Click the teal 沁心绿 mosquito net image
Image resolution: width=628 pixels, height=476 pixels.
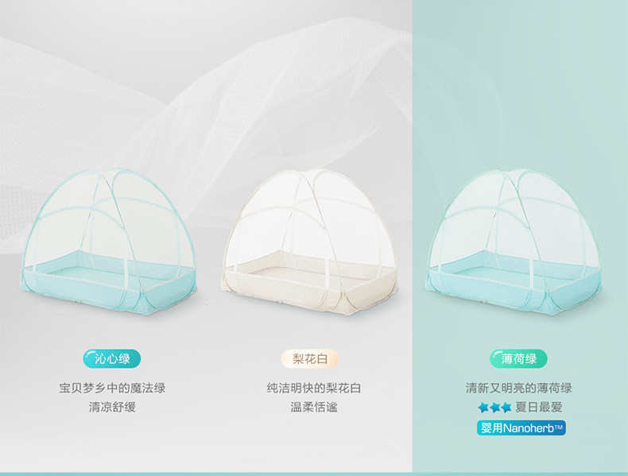click(109, 242)
